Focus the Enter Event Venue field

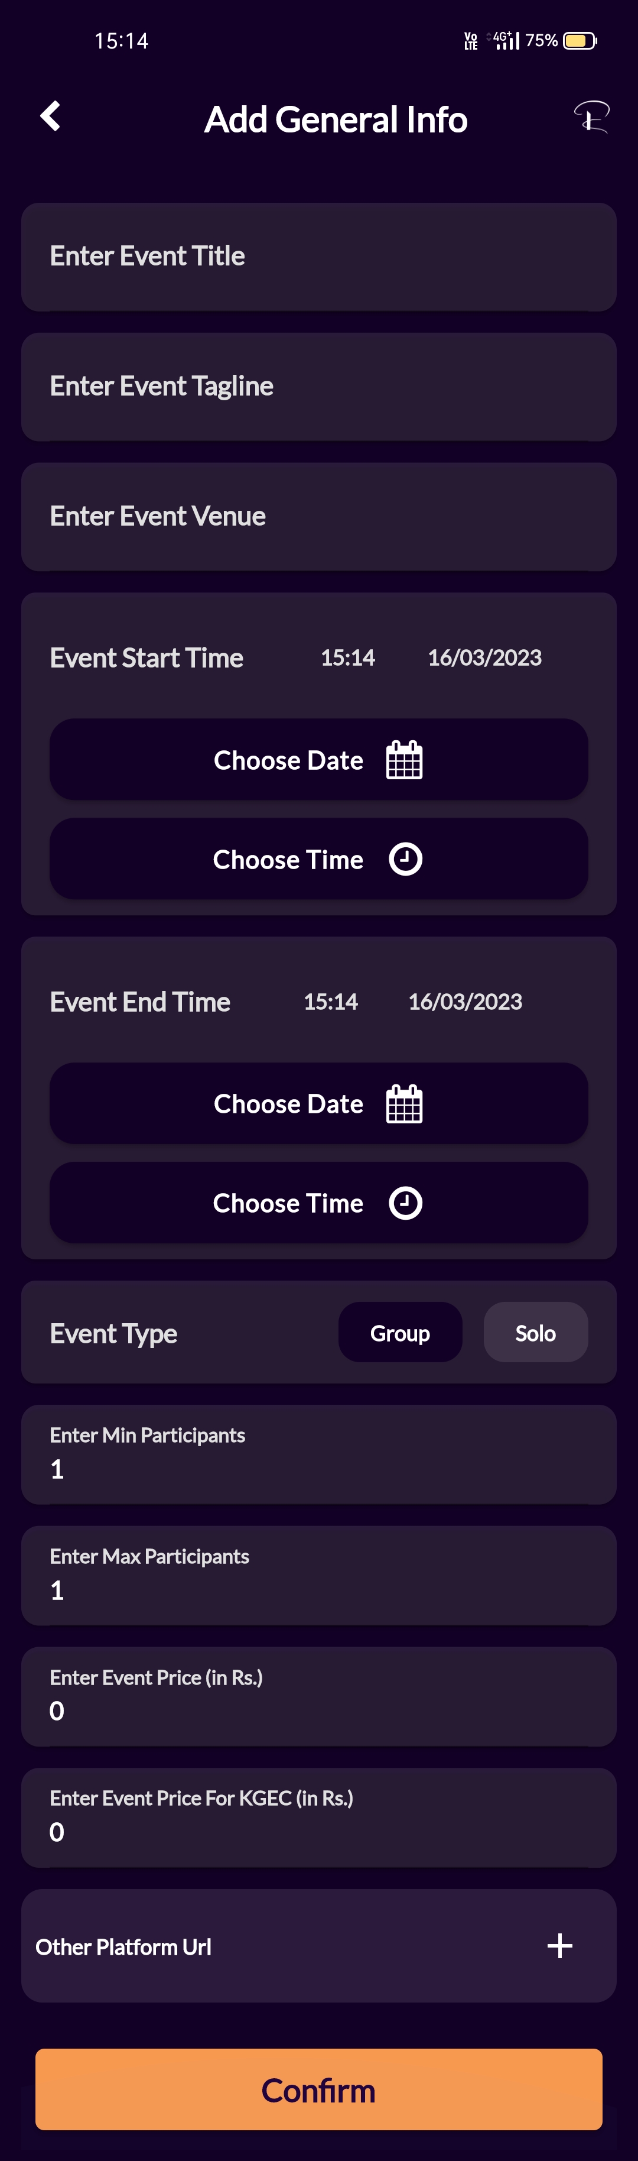coord(318,517)
